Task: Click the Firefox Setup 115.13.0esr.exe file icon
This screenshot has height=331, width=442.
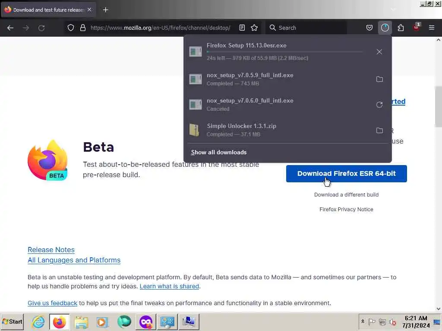Action: click(x=196, y=52)
